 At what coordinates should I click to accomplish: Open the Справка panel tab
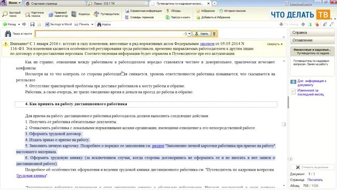312,33
